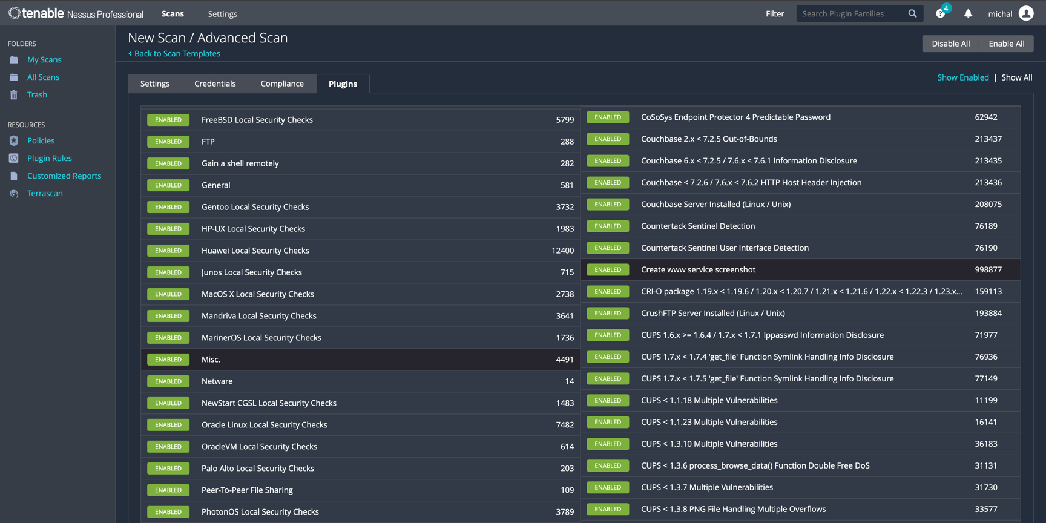Switch to the Settings tab

155,84
